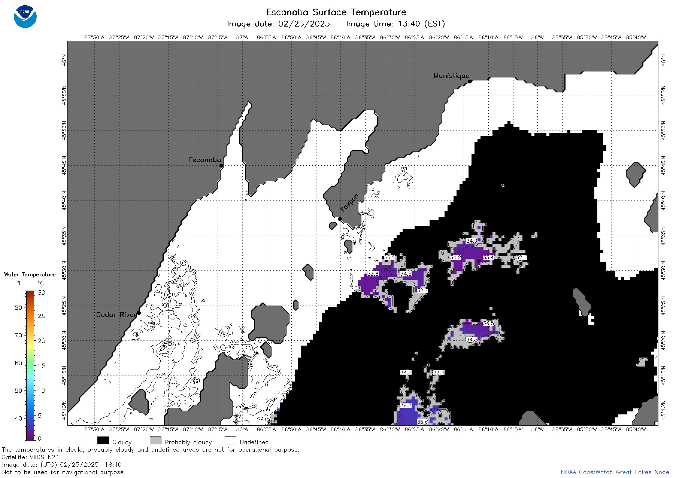Click the 80 Fahrenheit tick on the scale
The height and width of the screenshot is (478, 673).
pos(18,307)
